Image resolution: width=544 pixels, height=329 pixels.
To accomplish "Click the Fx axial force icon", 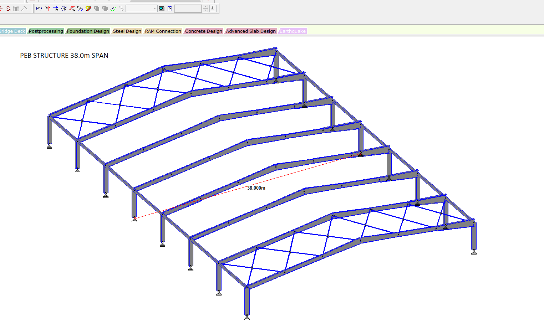I will (x=39, y=9).
